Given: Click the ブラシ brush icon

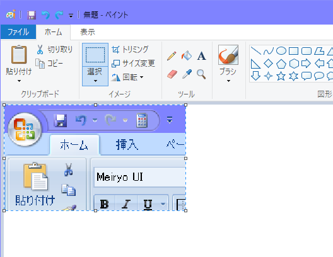Looking at the screenshot, I should [x=228, y=55].
